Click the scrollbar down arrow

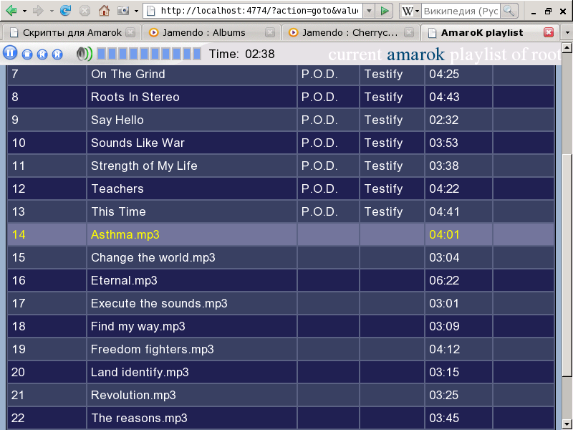click(x=567, y=424)
